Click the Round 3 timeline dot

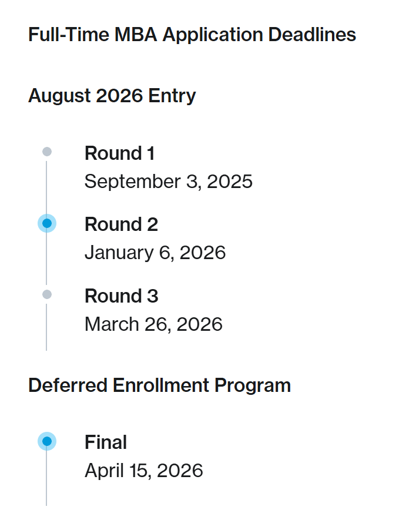(x=47, y=294)
